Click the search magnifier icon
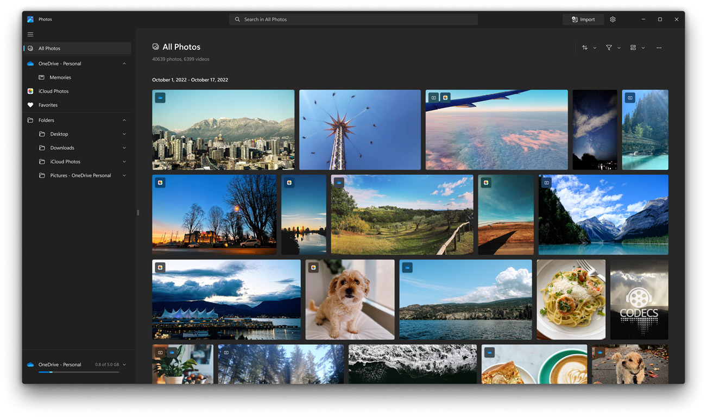 (x=237, y=20)
